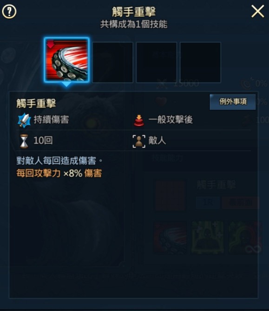Close the 觸手重擊 skill dialog

click(x=257, y=11)
